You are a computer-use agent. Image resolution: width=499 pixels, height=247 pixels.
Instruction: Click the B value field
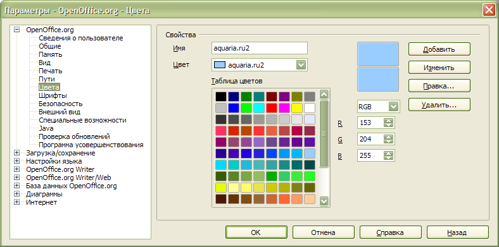pos(370,155)
